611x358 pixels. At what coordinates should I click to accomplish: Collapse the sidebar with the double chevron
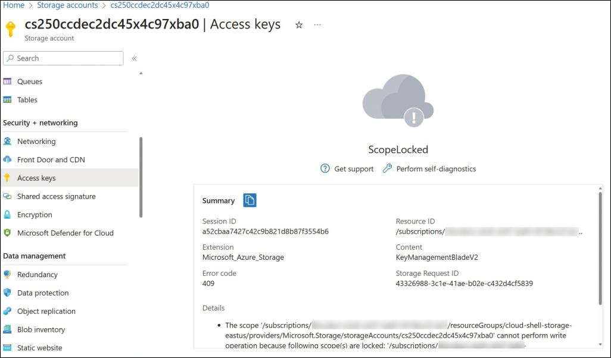click(x=134, y=58)
